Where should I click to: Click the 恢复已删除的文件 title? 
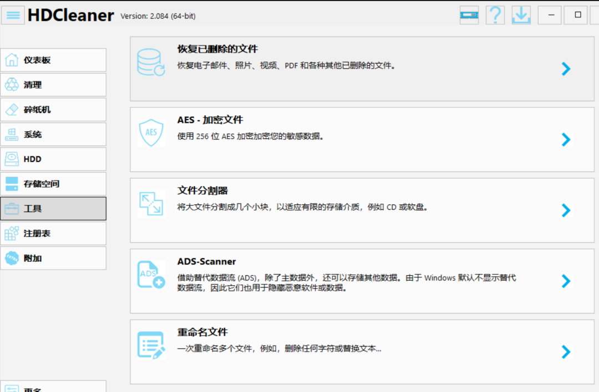coord(217,49)
